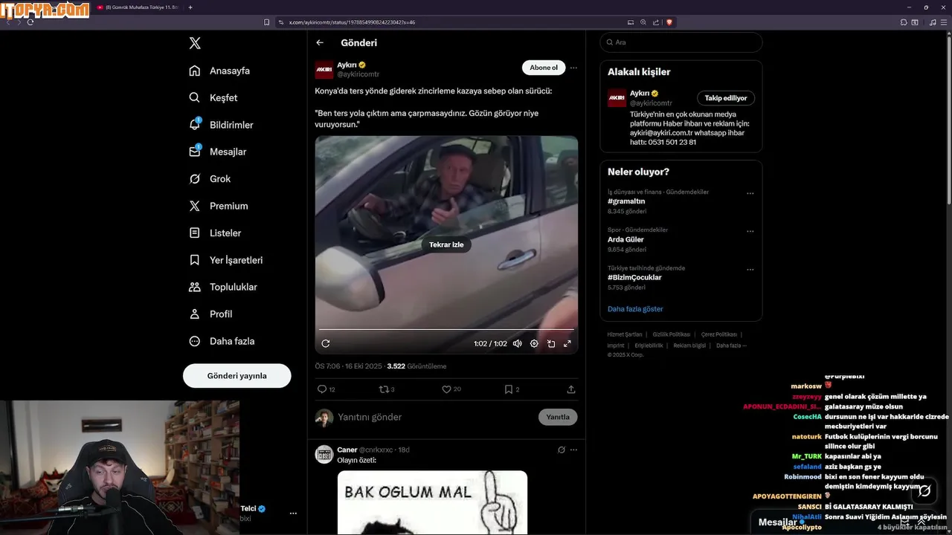Click the browser address bar URL
Viewport: 952px width, 535px height.
(x=352, y=22)
